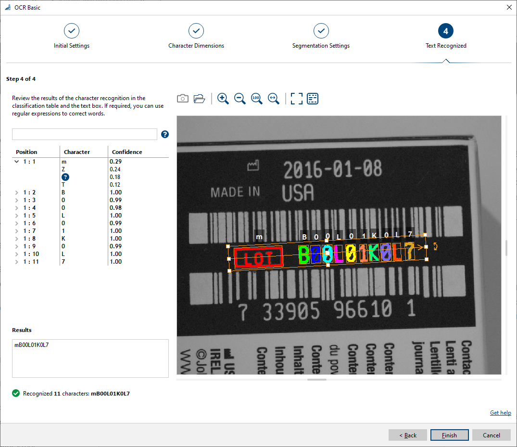Zoom in on the image
This screenshot has height=447, width=517.
pos(223,98)
